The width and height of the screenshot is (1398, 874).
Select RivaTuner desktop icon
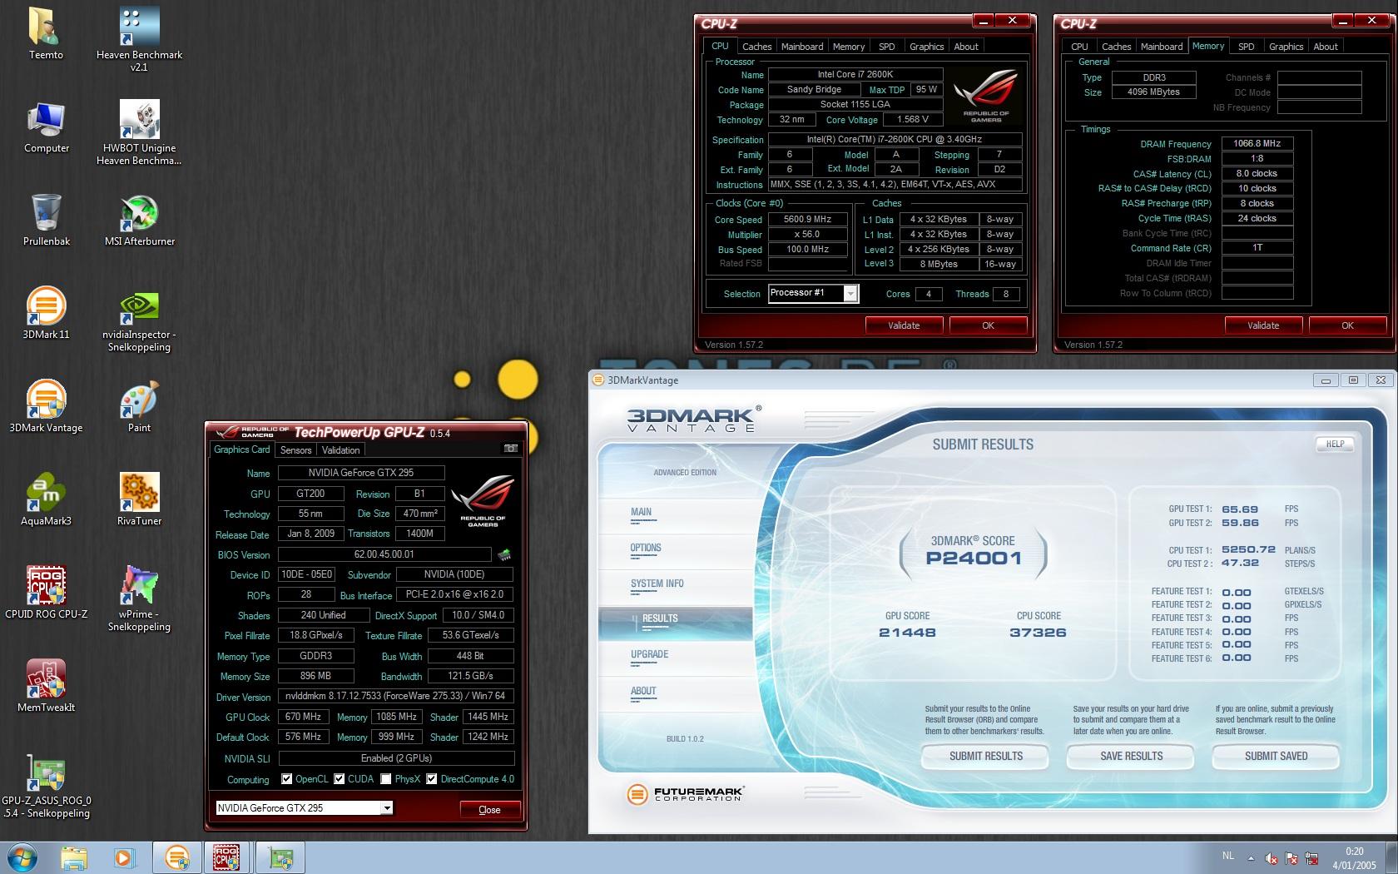coord(139,499)
